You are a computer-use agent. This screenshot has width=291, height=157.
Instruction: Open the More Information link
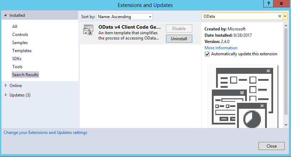pos(221,48)
